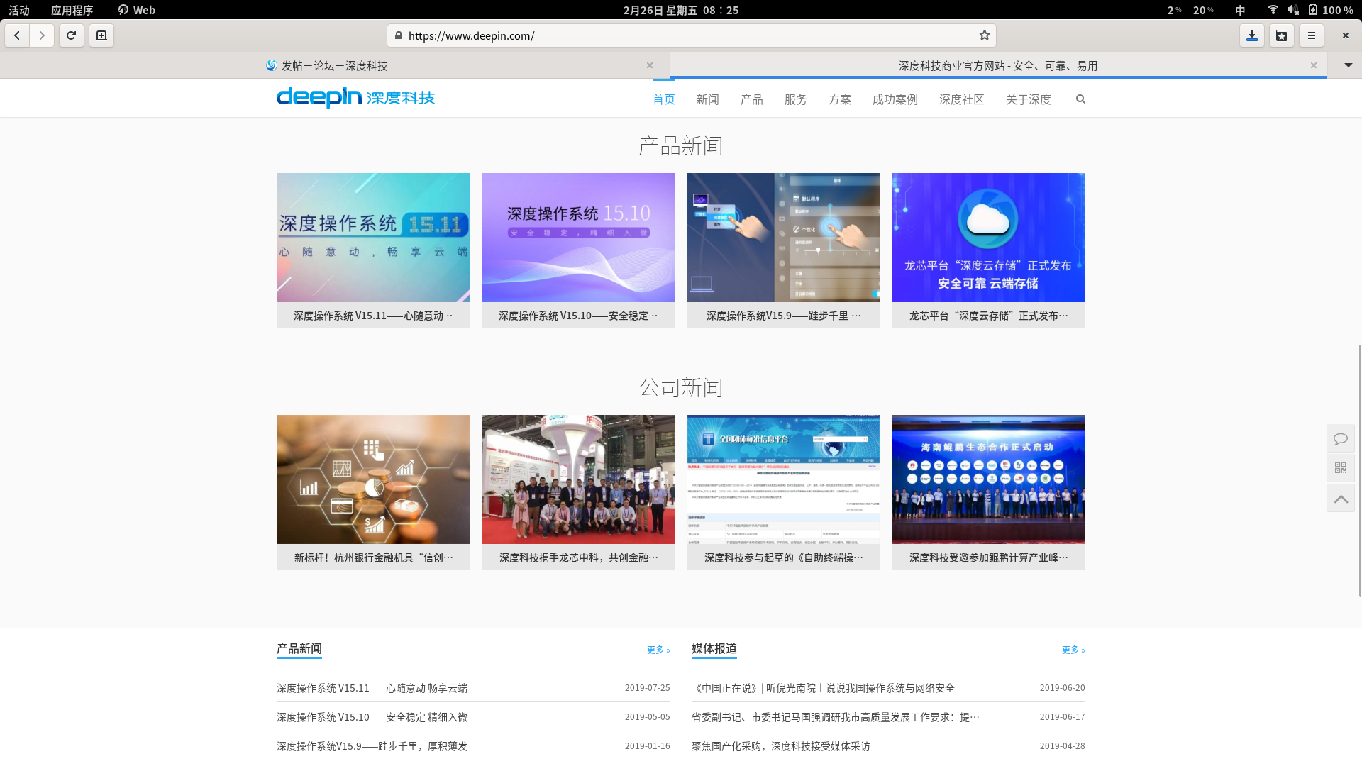Open the 深度操作系统 V15.10 news list link
Image resolution: width=1362 pixels, height=766 pixels.
372,717
